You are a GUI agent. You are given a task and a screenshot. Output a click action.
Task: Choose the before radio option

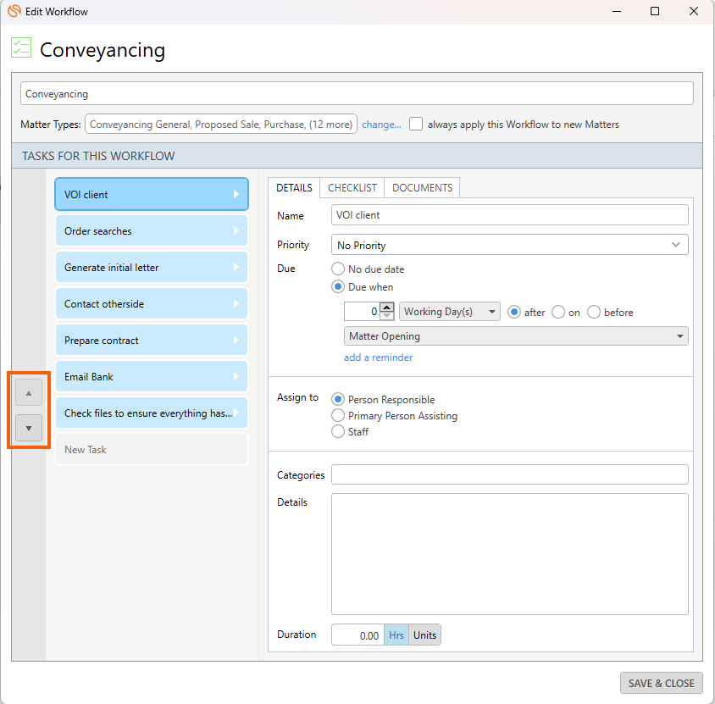click(594, 312)
